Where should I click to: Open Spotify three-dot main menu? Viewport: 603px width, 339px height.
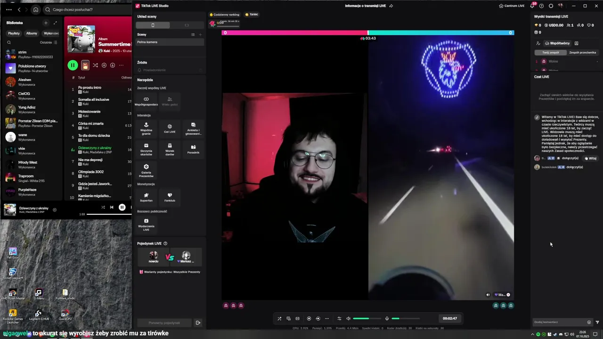(x=9, y=9)
